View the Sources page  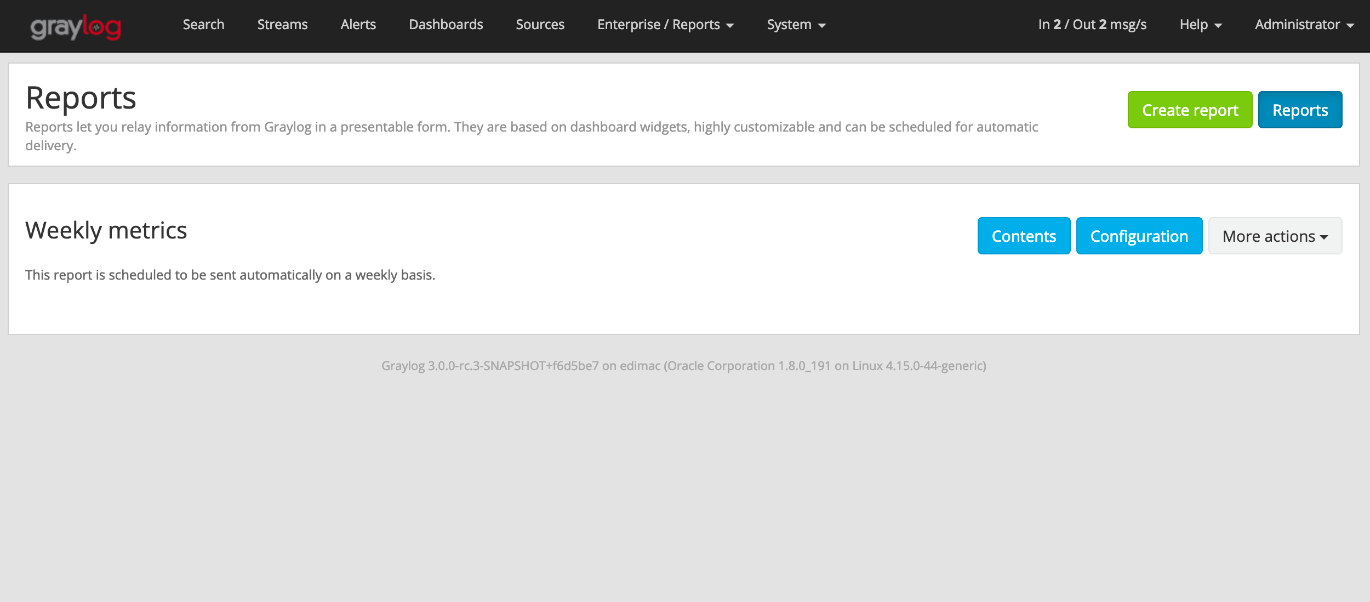point(540,25)
